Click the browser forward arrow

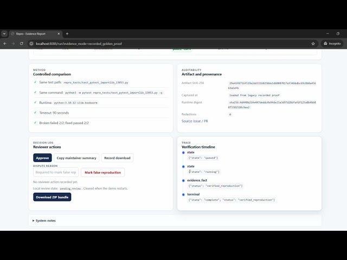pos(13,43)
